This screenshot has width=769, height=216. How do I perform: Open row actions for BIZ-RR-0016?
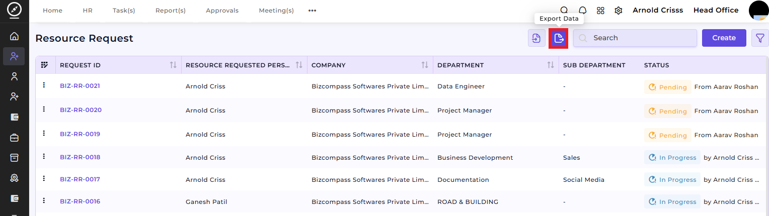click(44, 200)
